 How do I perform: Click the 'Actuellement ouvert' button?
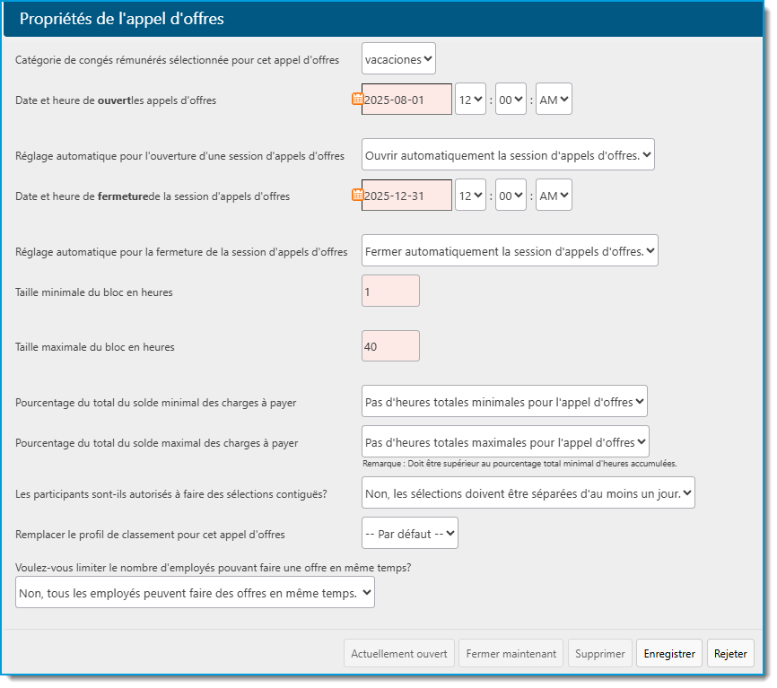[x=399, y=653]
